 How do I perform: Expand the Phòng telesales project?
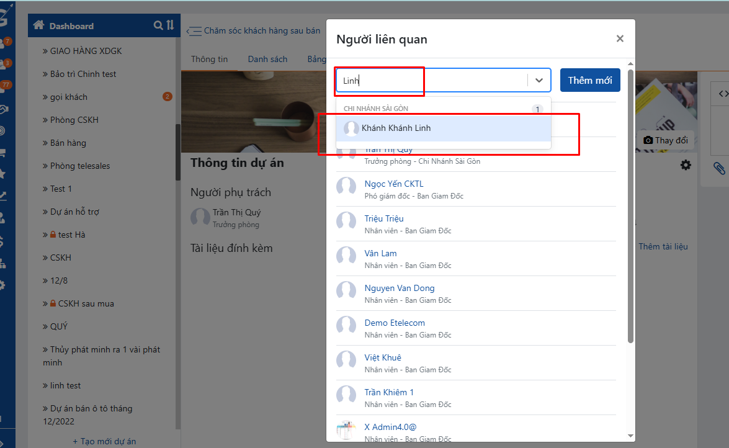pos(79,166)
